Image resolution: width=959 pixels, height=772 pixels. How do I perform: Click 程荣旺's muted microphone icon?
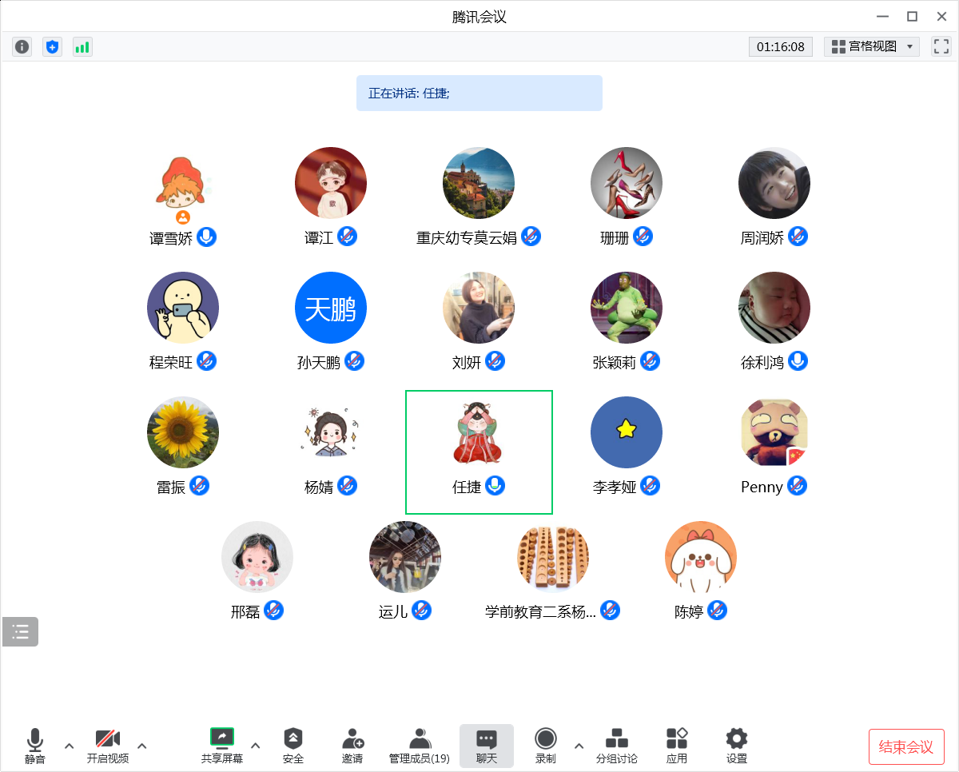click(x=207, y=361)
